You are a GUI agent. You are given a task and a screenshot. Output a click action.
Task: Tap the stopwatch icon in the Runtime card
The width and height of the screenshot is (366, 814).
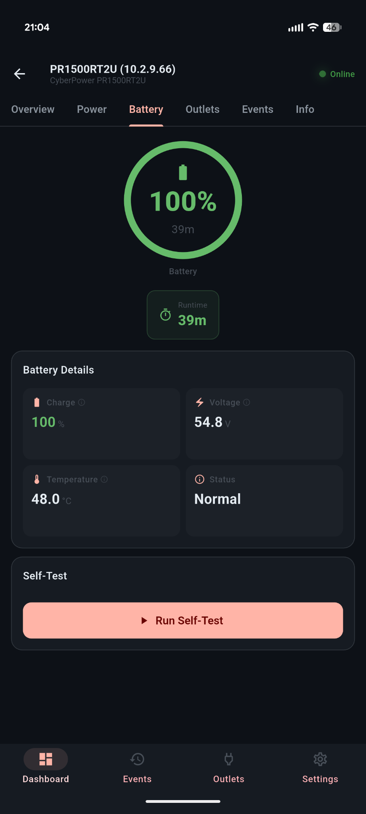pos(165,315)
